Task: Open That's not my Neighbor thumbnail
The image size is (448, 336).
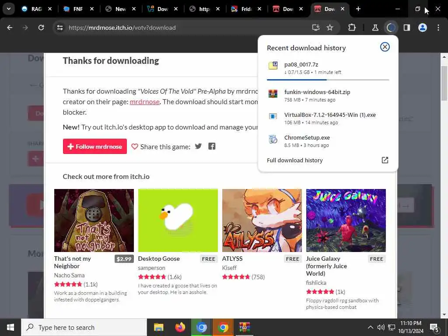Action: (94, 220)
